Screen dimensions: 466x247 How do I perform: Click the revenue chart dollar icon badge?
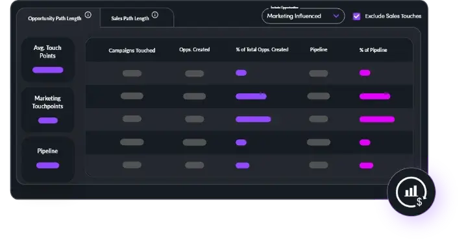coord(411,192)
